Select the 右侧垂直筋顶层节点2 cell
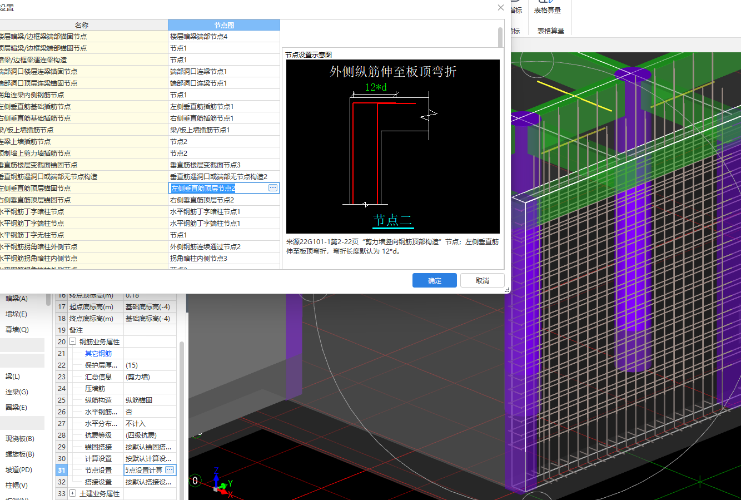Screen dimensions: 741x500 pyautogui.click(x=224, y=200)
